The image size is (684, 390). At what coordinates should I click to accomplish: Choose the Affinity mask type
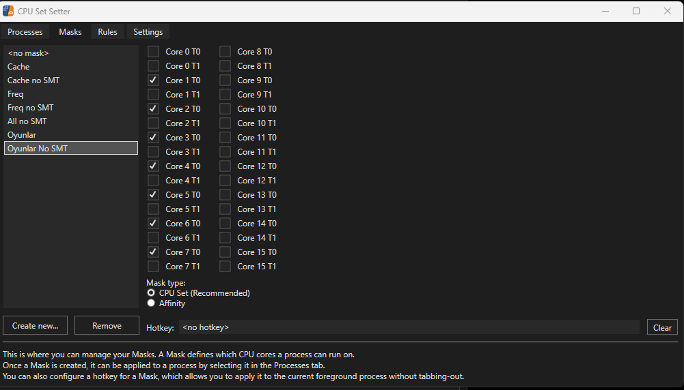(x=151, y=303)
